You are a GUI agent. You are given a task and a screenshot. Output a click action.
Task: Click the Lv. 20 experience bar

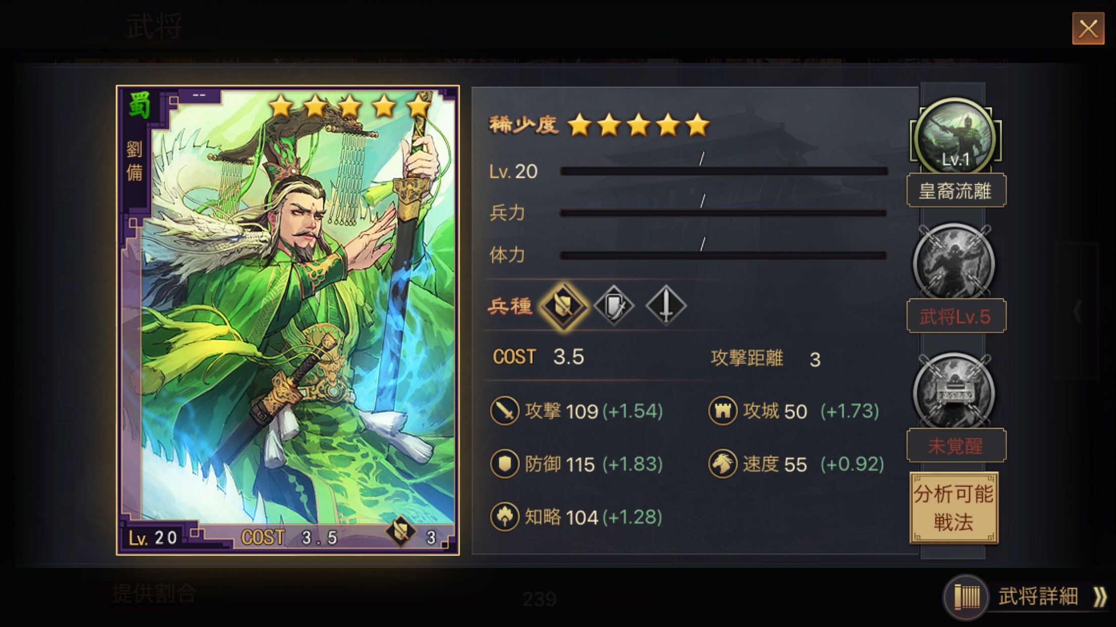point(724,171)
